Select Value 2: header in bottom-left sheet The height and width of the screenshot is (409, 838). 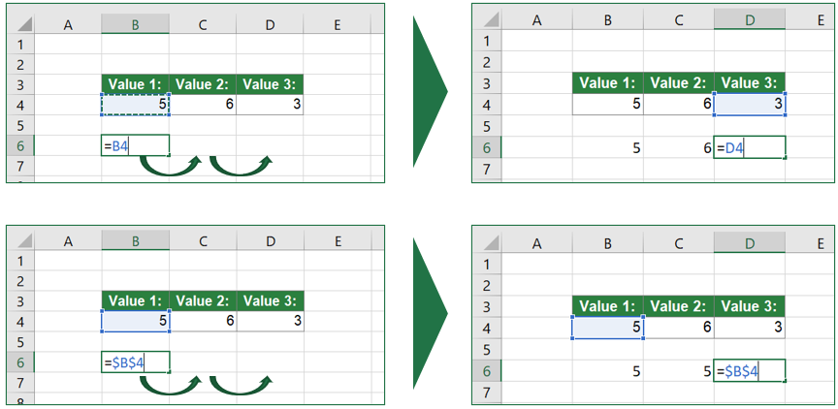203,301
